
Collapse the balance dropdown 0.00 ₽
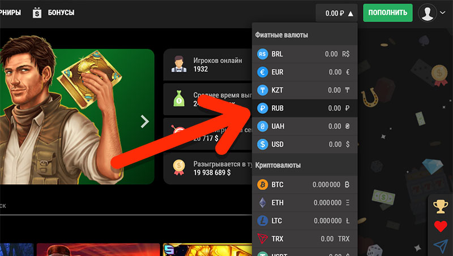point(337,13)
